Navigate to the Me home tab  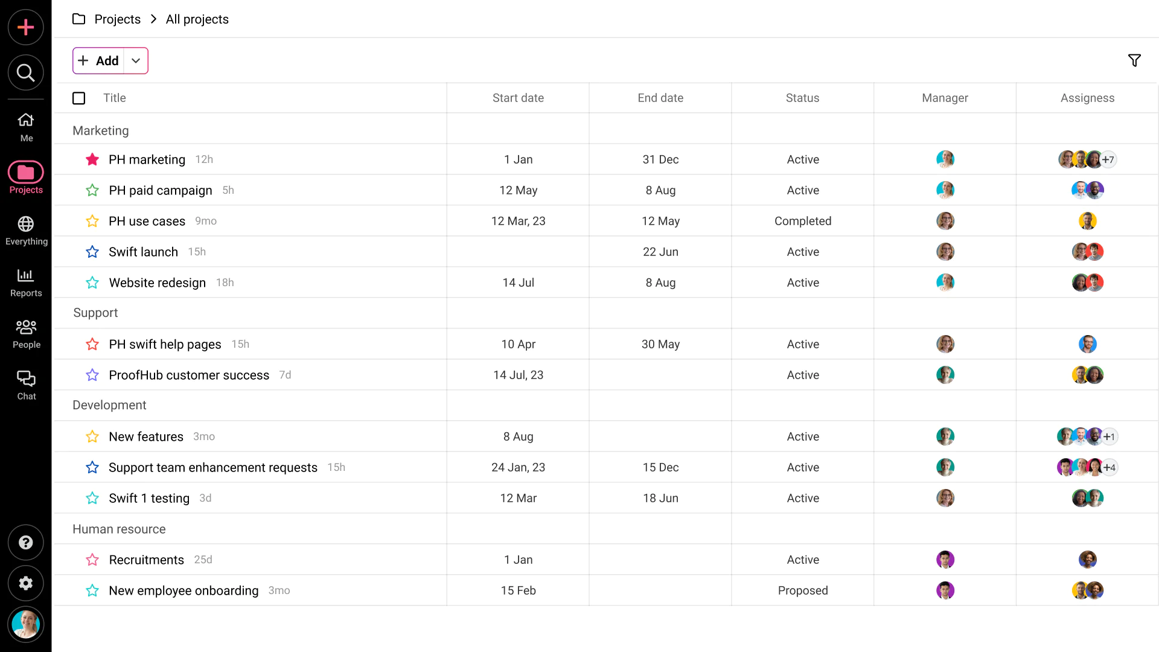point(26,127)
